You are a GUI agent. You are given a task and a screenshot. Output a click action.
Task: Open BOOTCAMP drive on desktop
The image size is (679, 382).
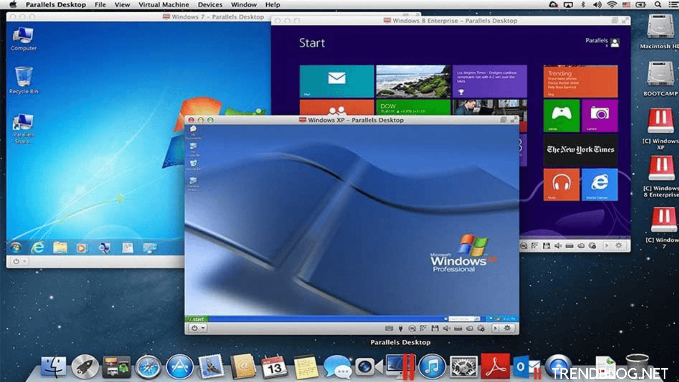pos(660,79)
